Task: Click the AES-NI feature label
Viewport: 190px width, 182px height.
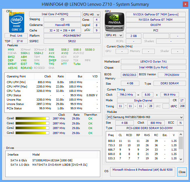Action: tap(13, 68)
